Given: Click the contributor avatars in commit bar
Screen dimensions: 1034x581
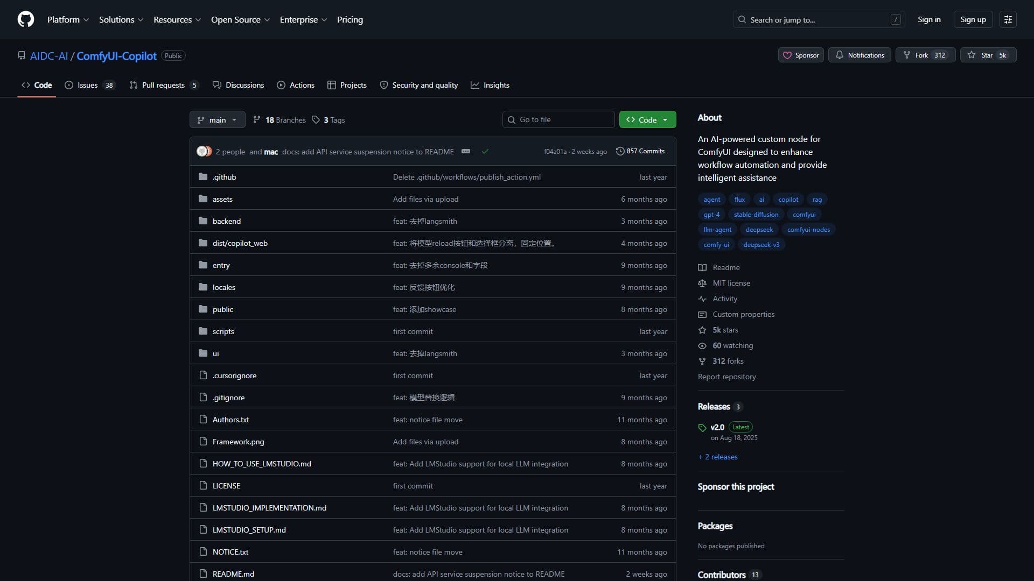Looking at the screenshot, I should [x=204, y=151].
